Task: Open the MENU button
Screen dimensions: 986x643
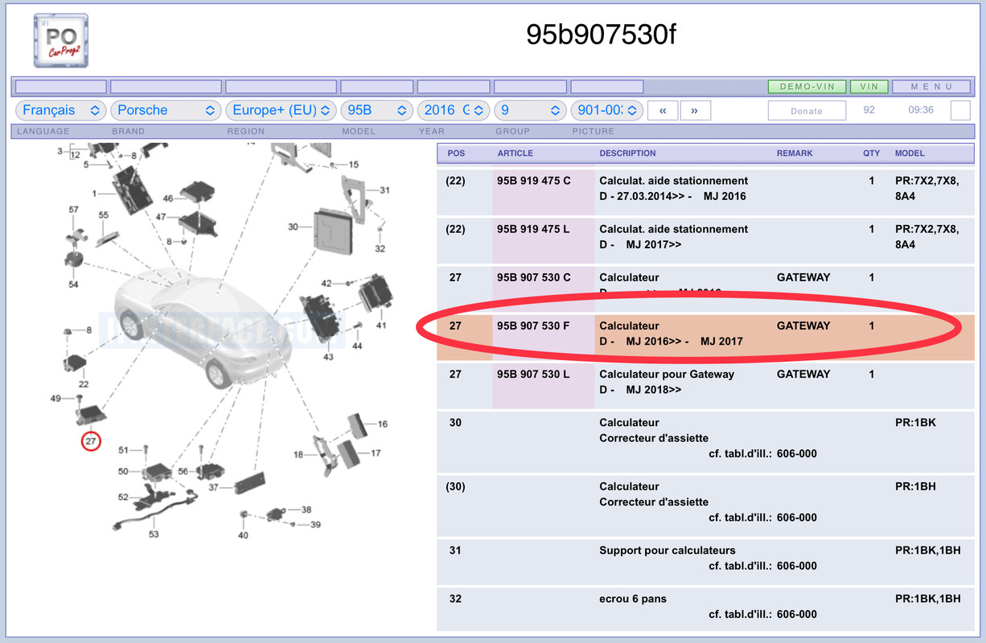Action: pyautogui.click(x=932, y=86)
